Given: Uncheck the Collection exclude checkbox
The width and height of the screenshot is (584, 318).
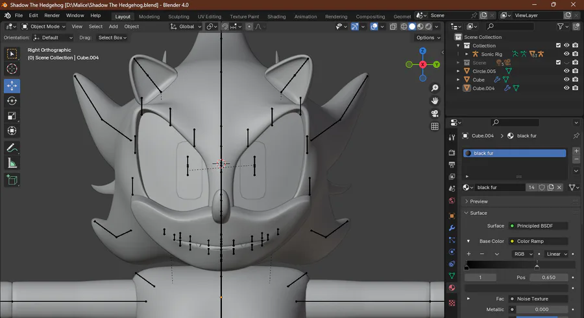Looking at the screenshot, I should [558, 45].
